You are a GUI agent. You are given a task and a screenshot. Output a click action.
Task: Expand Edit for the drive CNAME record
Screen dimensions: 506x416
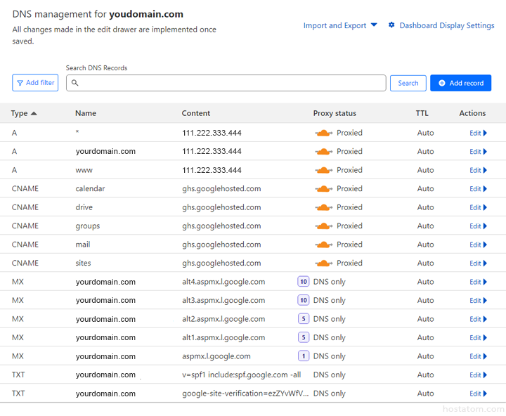point(478,207)
